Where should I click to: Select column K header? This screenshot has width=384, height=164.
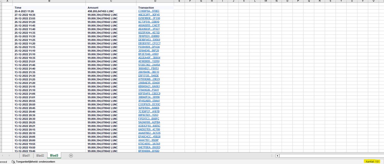244,2
